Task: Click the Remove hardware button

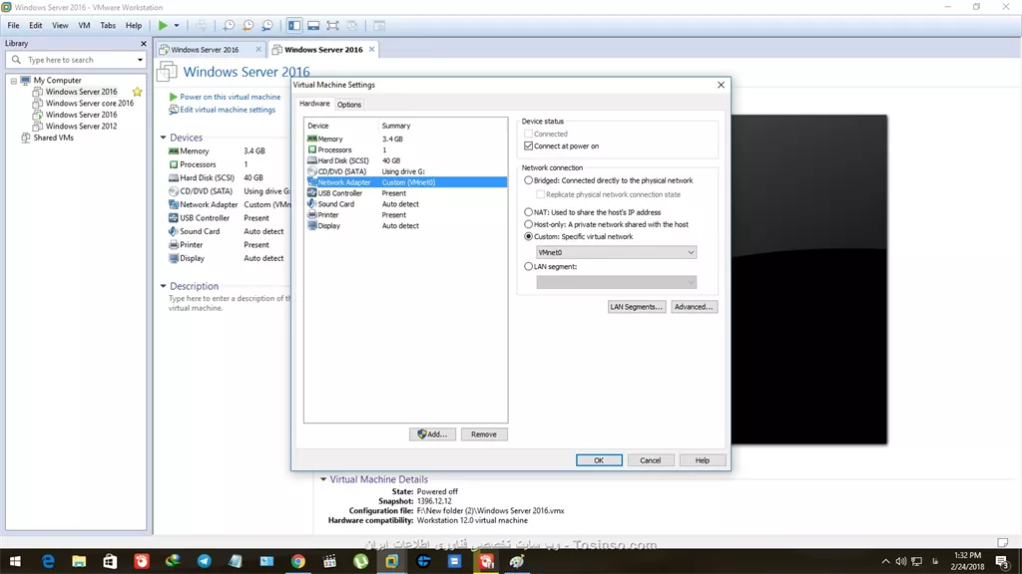Action: click(484, 434)
